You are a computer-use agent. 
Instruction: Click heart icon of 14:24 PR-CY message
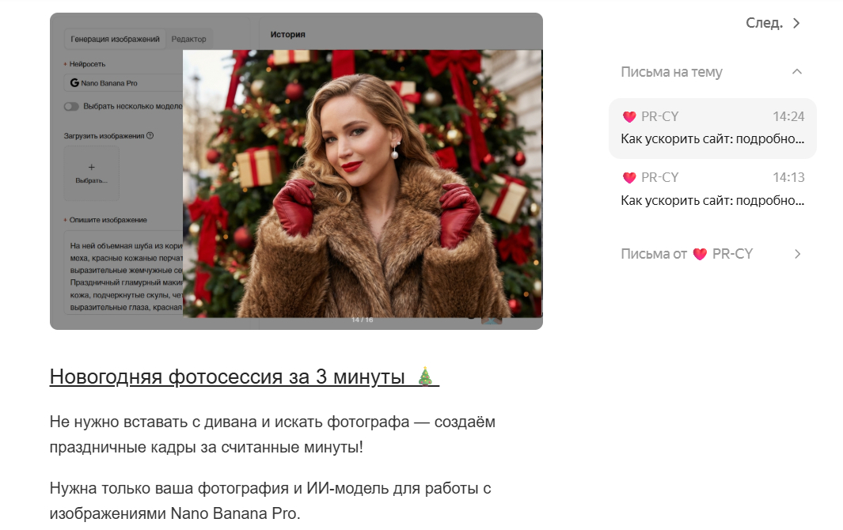pos(629,116)
